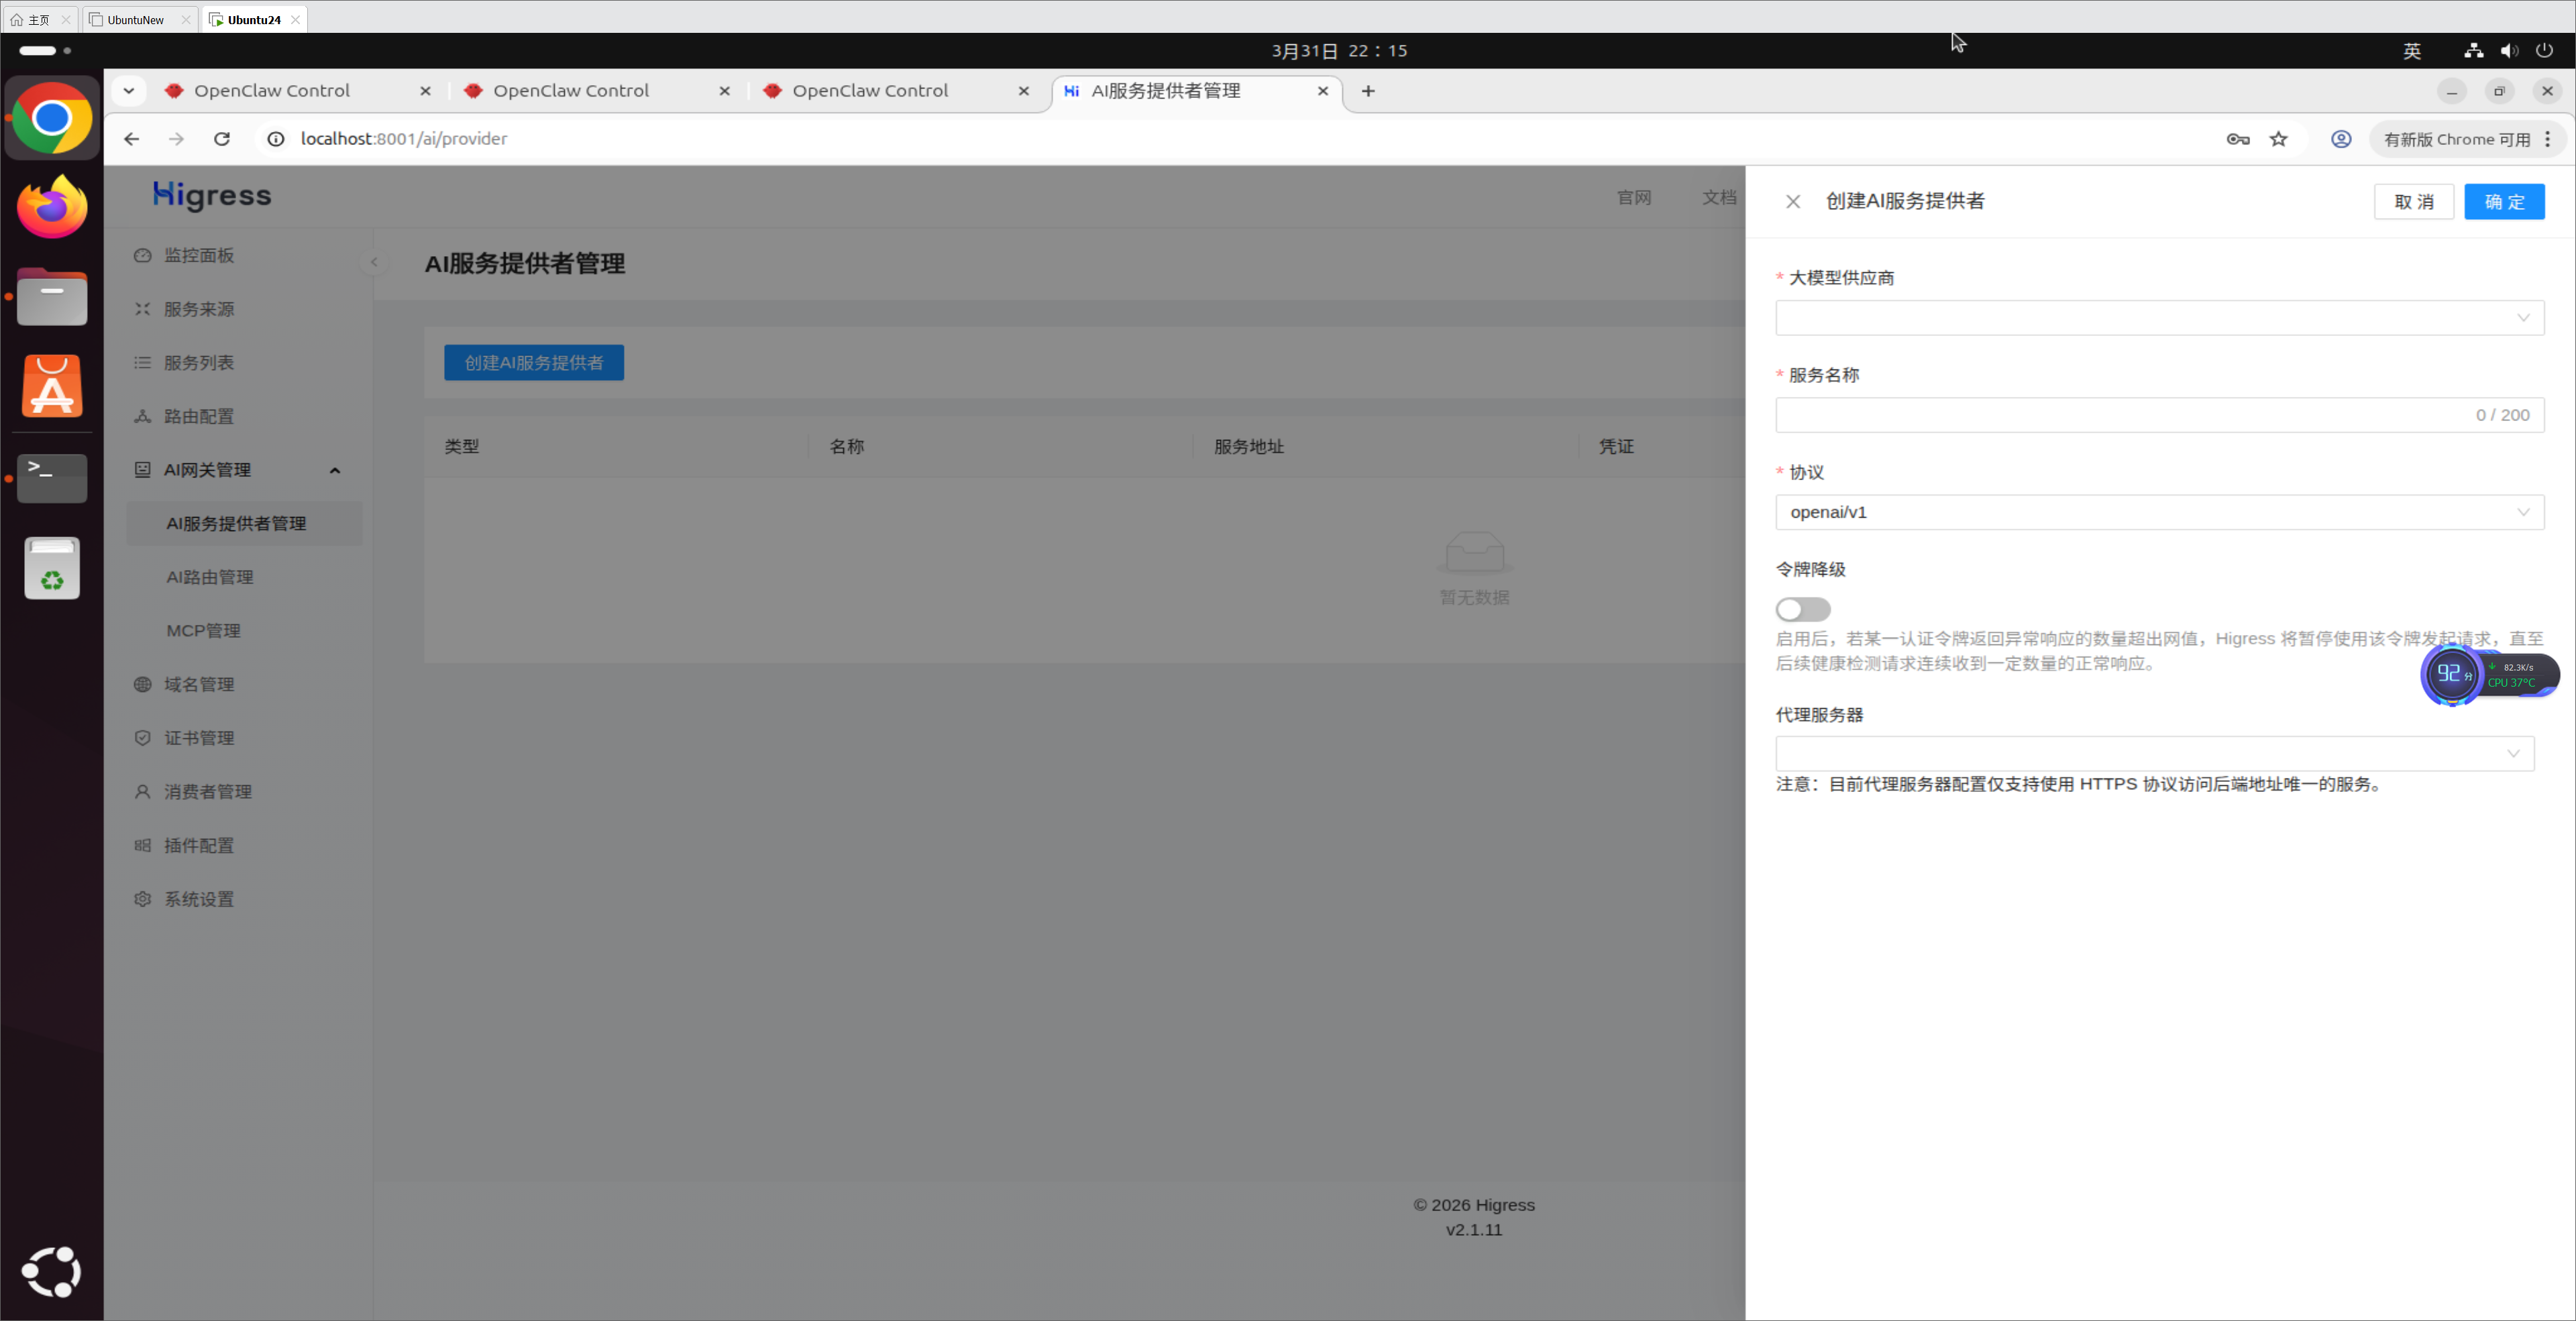Open the Chrome tab search chevron
The image size is (2576, 1321).
[129, 91]
